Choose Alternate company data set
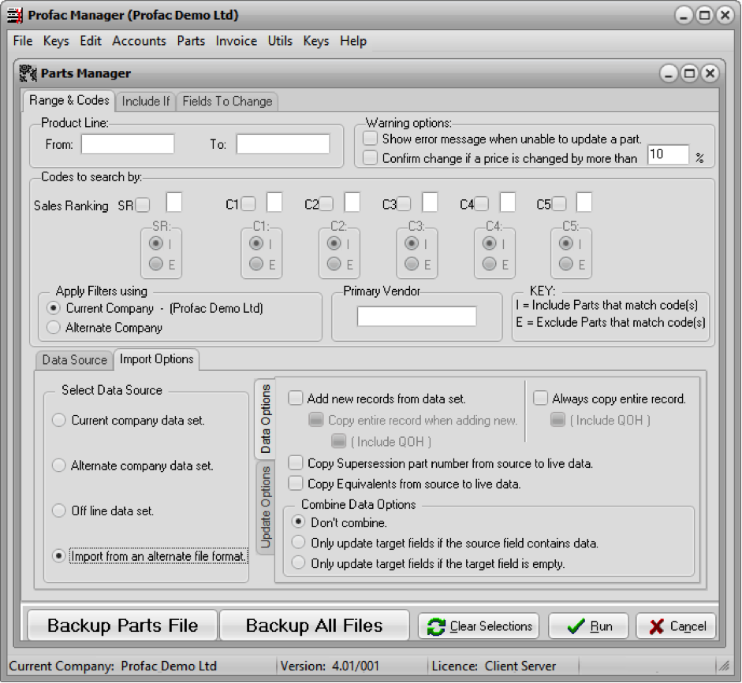The width and height of the screenshot is (742, 683). click(x=58, y=466)
